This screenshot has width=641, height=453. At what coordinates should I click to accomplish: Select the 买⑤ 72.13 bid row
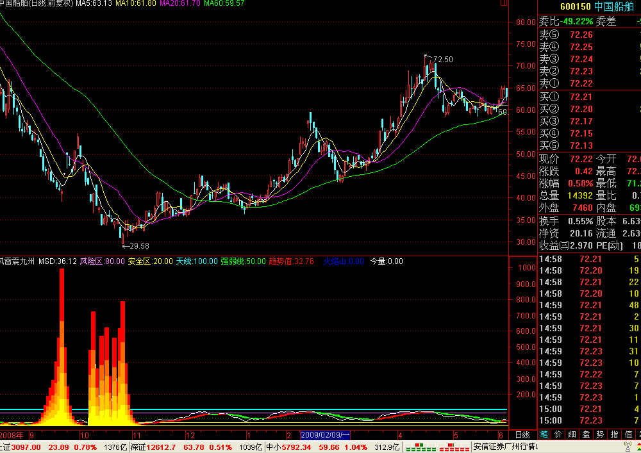coord(590,145)
